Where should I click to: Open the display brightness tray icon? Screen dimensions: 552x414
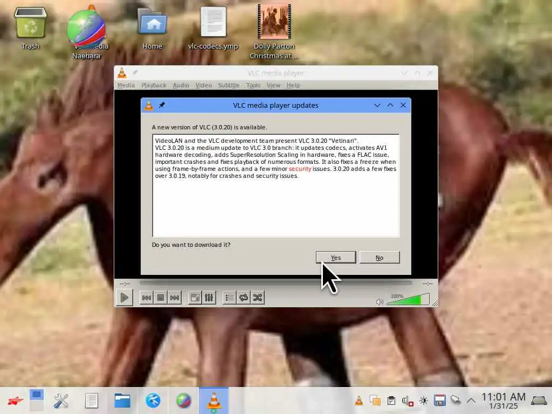click(424, 401)
